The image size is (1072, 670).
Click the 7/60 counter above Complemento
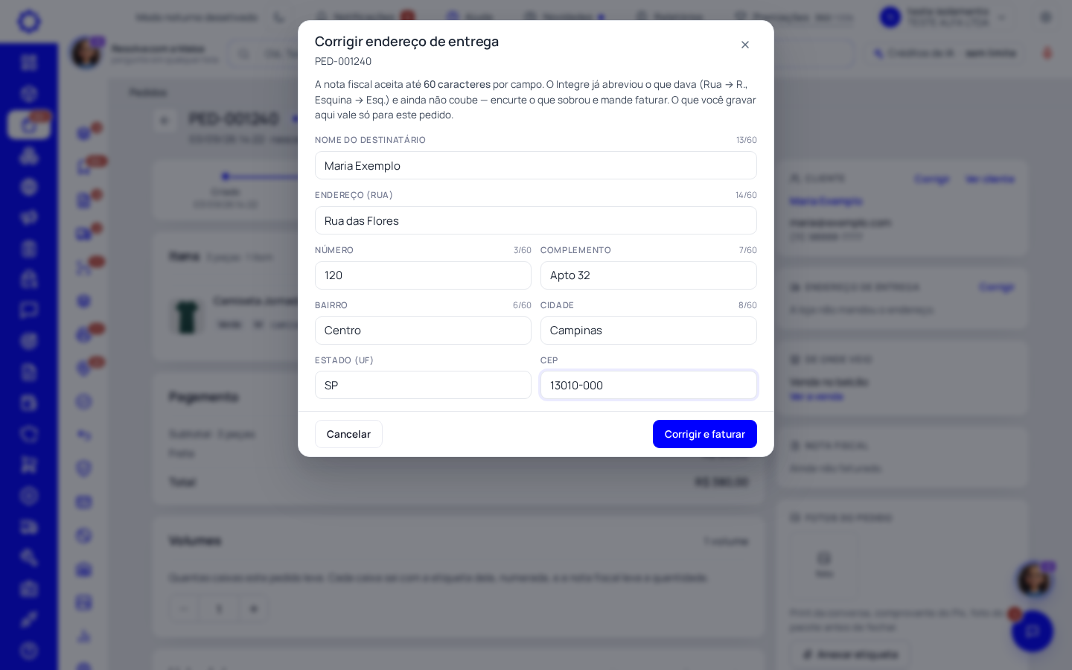coord(748,250)
